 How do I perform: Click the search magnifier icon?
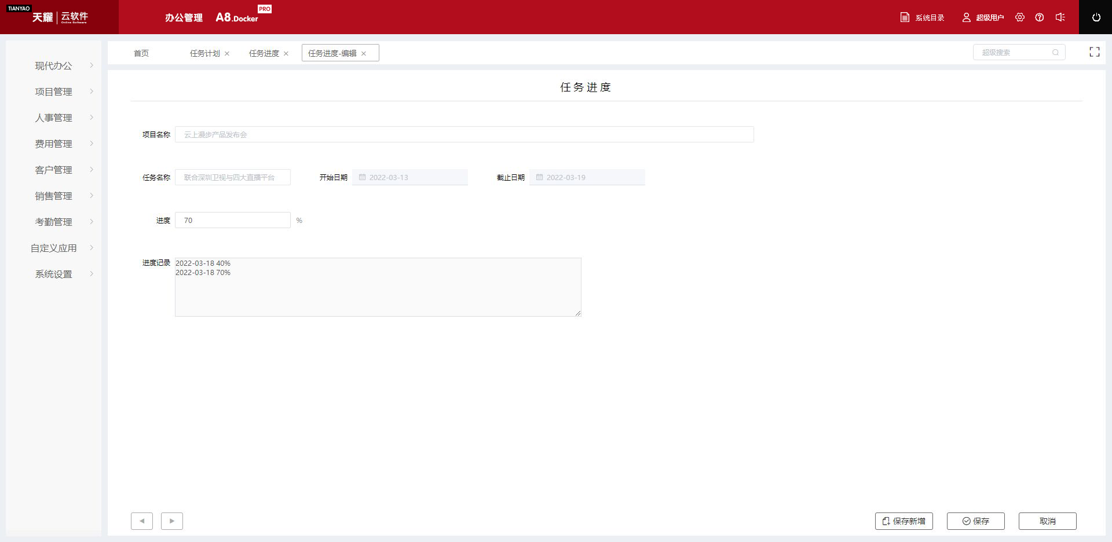point(1055,53)
